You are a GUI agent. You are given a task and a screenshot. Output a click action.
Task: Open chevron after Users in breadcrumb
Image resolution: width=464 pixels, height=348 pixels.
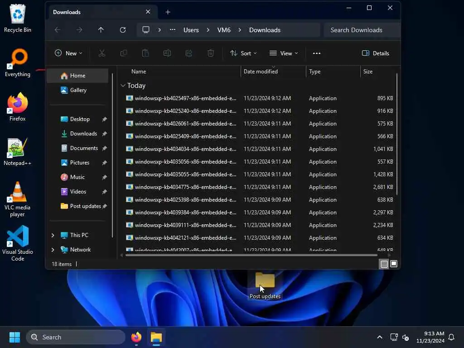208,30
